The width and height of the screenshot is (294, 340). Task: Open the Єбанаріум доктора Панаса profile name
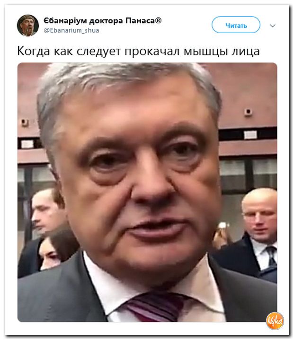(102, 21)
